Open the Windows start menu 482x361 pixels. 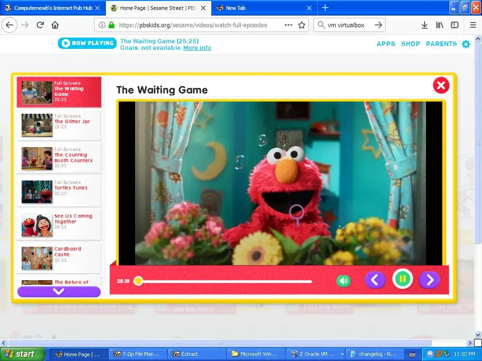tap(23, 354)
